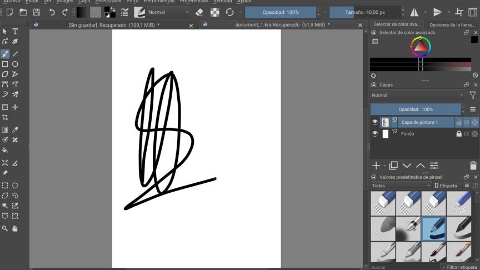This screenshot has height=270, width=480.
Task: Swap foreground and background colors
Action: [113, 9]
